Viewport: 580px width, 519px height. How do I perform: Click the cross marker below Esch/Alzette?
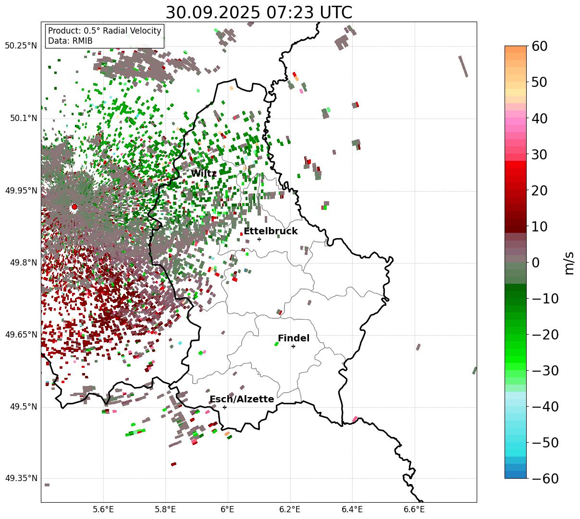point(224,407)
